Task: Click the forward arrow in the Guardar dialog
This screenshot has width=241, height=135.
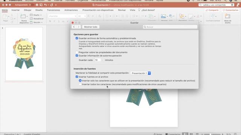Action: click(x=78, y=27)
